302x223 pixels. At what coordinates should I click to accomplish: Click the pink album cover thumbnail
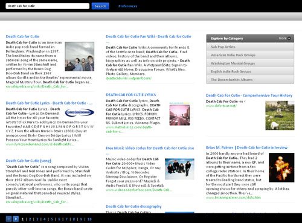click(x=179, y=114)
